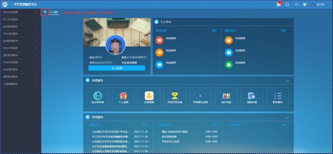Open 个人成绩 quick service

coord(123,98)
